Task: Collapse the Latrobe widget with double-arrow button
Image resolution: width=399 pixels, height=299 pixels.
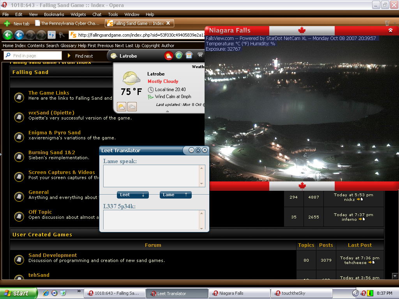Action: (x=200, y=55)
